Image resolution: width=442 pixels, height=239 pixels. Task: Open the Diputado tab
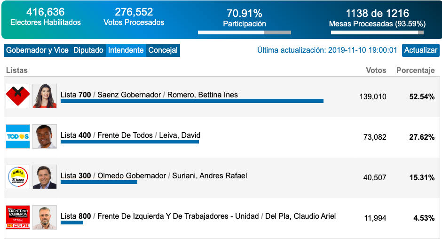click(x=88, y=50)
